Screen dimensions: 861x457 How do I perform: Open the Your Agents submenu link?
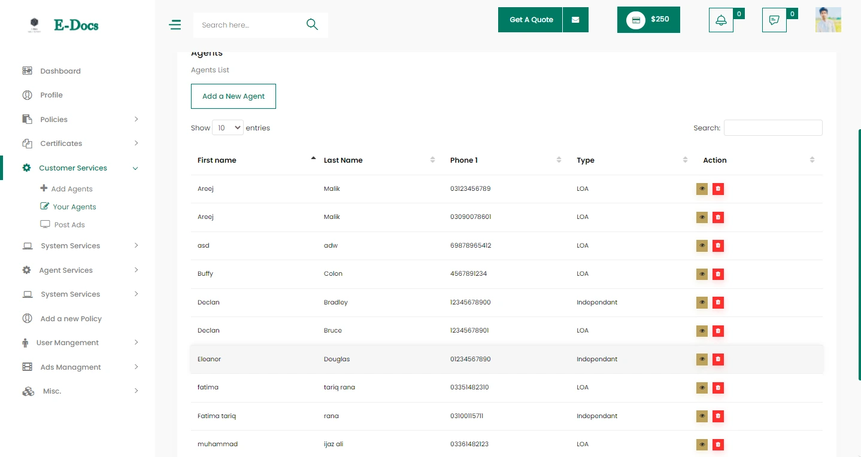(68, 207)
